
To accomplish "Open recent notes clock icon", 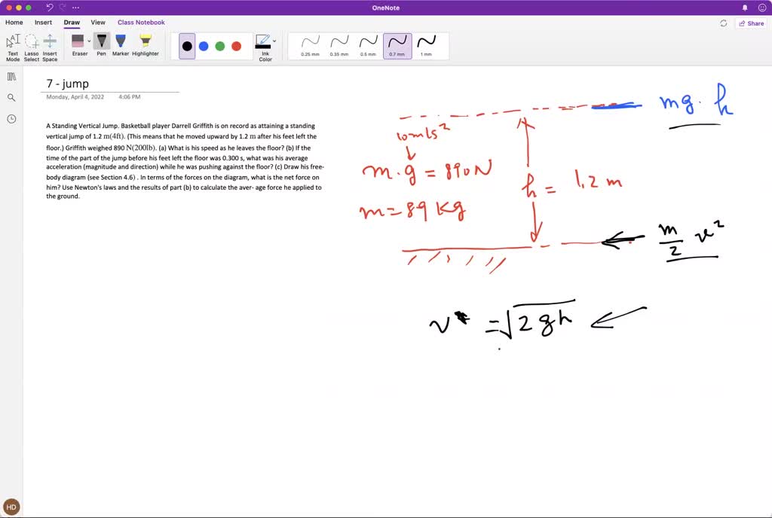I will pos(11,119).
